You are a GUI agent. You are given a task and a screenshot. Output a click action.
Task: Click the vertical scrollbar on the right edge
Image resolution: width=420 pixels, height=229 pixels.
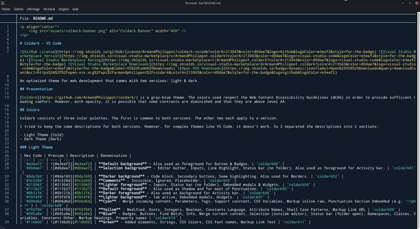click(418, 90)
